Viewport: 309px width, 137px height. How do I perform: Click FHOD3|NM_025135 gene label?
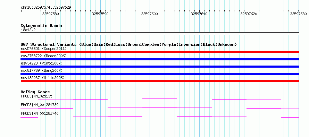(x=36, y=96)
